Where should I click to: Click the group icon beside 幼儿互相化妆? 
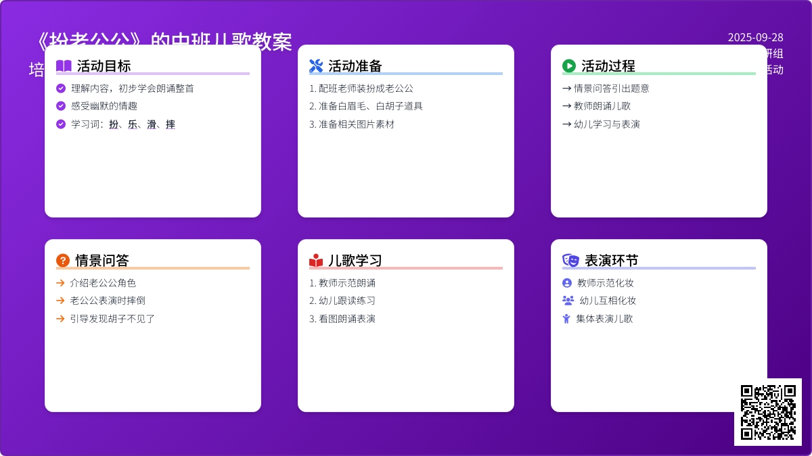tap(568, 301)
